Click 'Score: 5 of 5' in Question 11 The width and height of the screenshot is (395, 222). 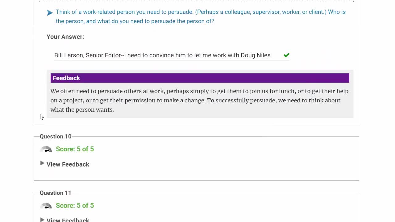pyautogui.click(x=75, y=206)
